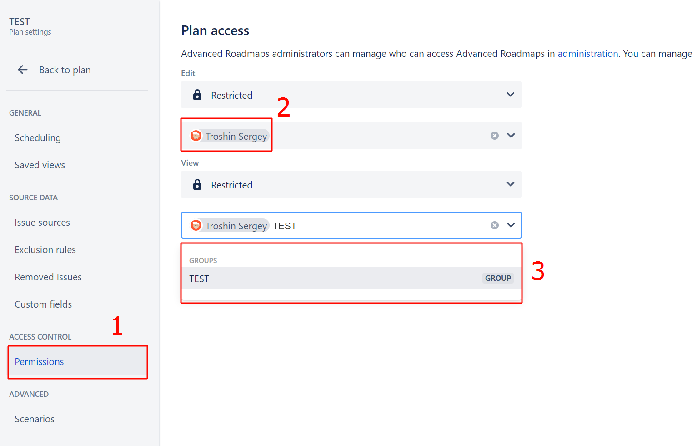692x446 pixels.
Task: Click the lock icon in the Edit Restricted field
Action: point(197,95)
